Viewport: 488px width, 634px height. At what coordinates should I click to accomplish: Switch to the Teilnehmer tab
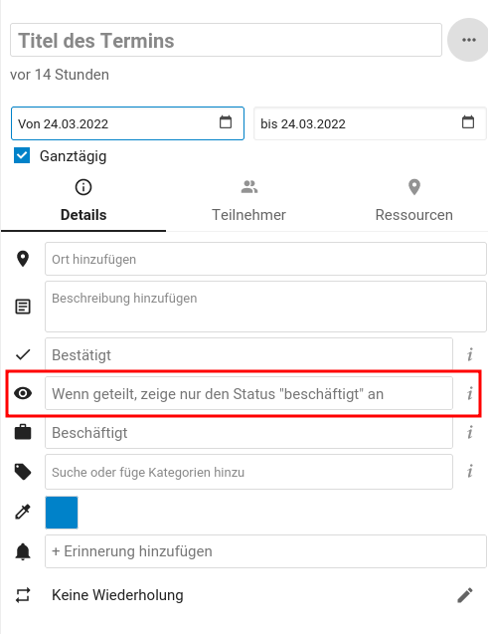point(249,201)
